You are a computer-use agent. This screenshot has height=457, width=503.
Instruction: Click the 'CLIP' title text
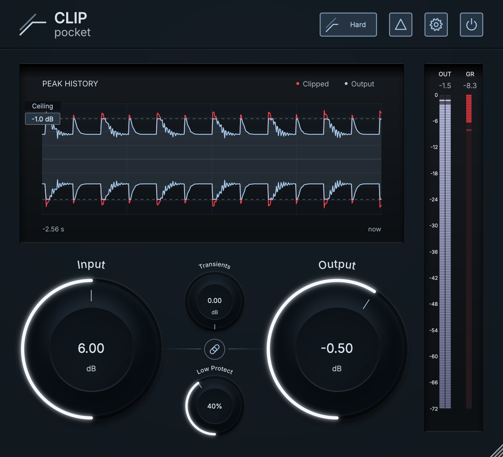71,18
